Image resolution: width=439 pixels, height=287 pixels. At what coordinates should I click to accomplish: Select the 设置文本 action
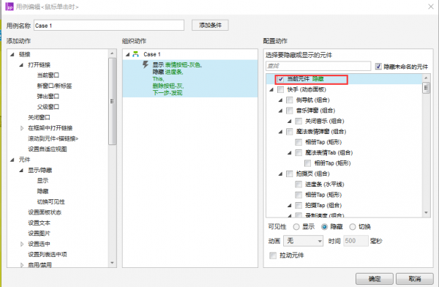pos(39,223)
